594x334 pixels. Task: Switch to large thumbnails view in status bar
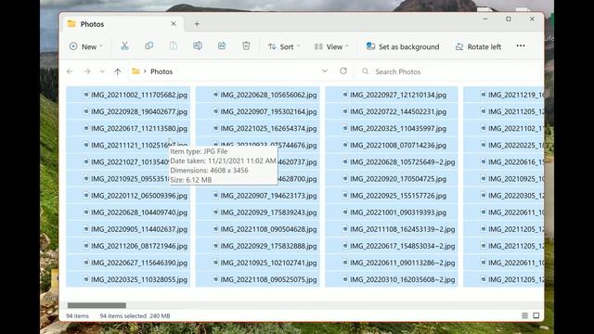tap(536, 315)
